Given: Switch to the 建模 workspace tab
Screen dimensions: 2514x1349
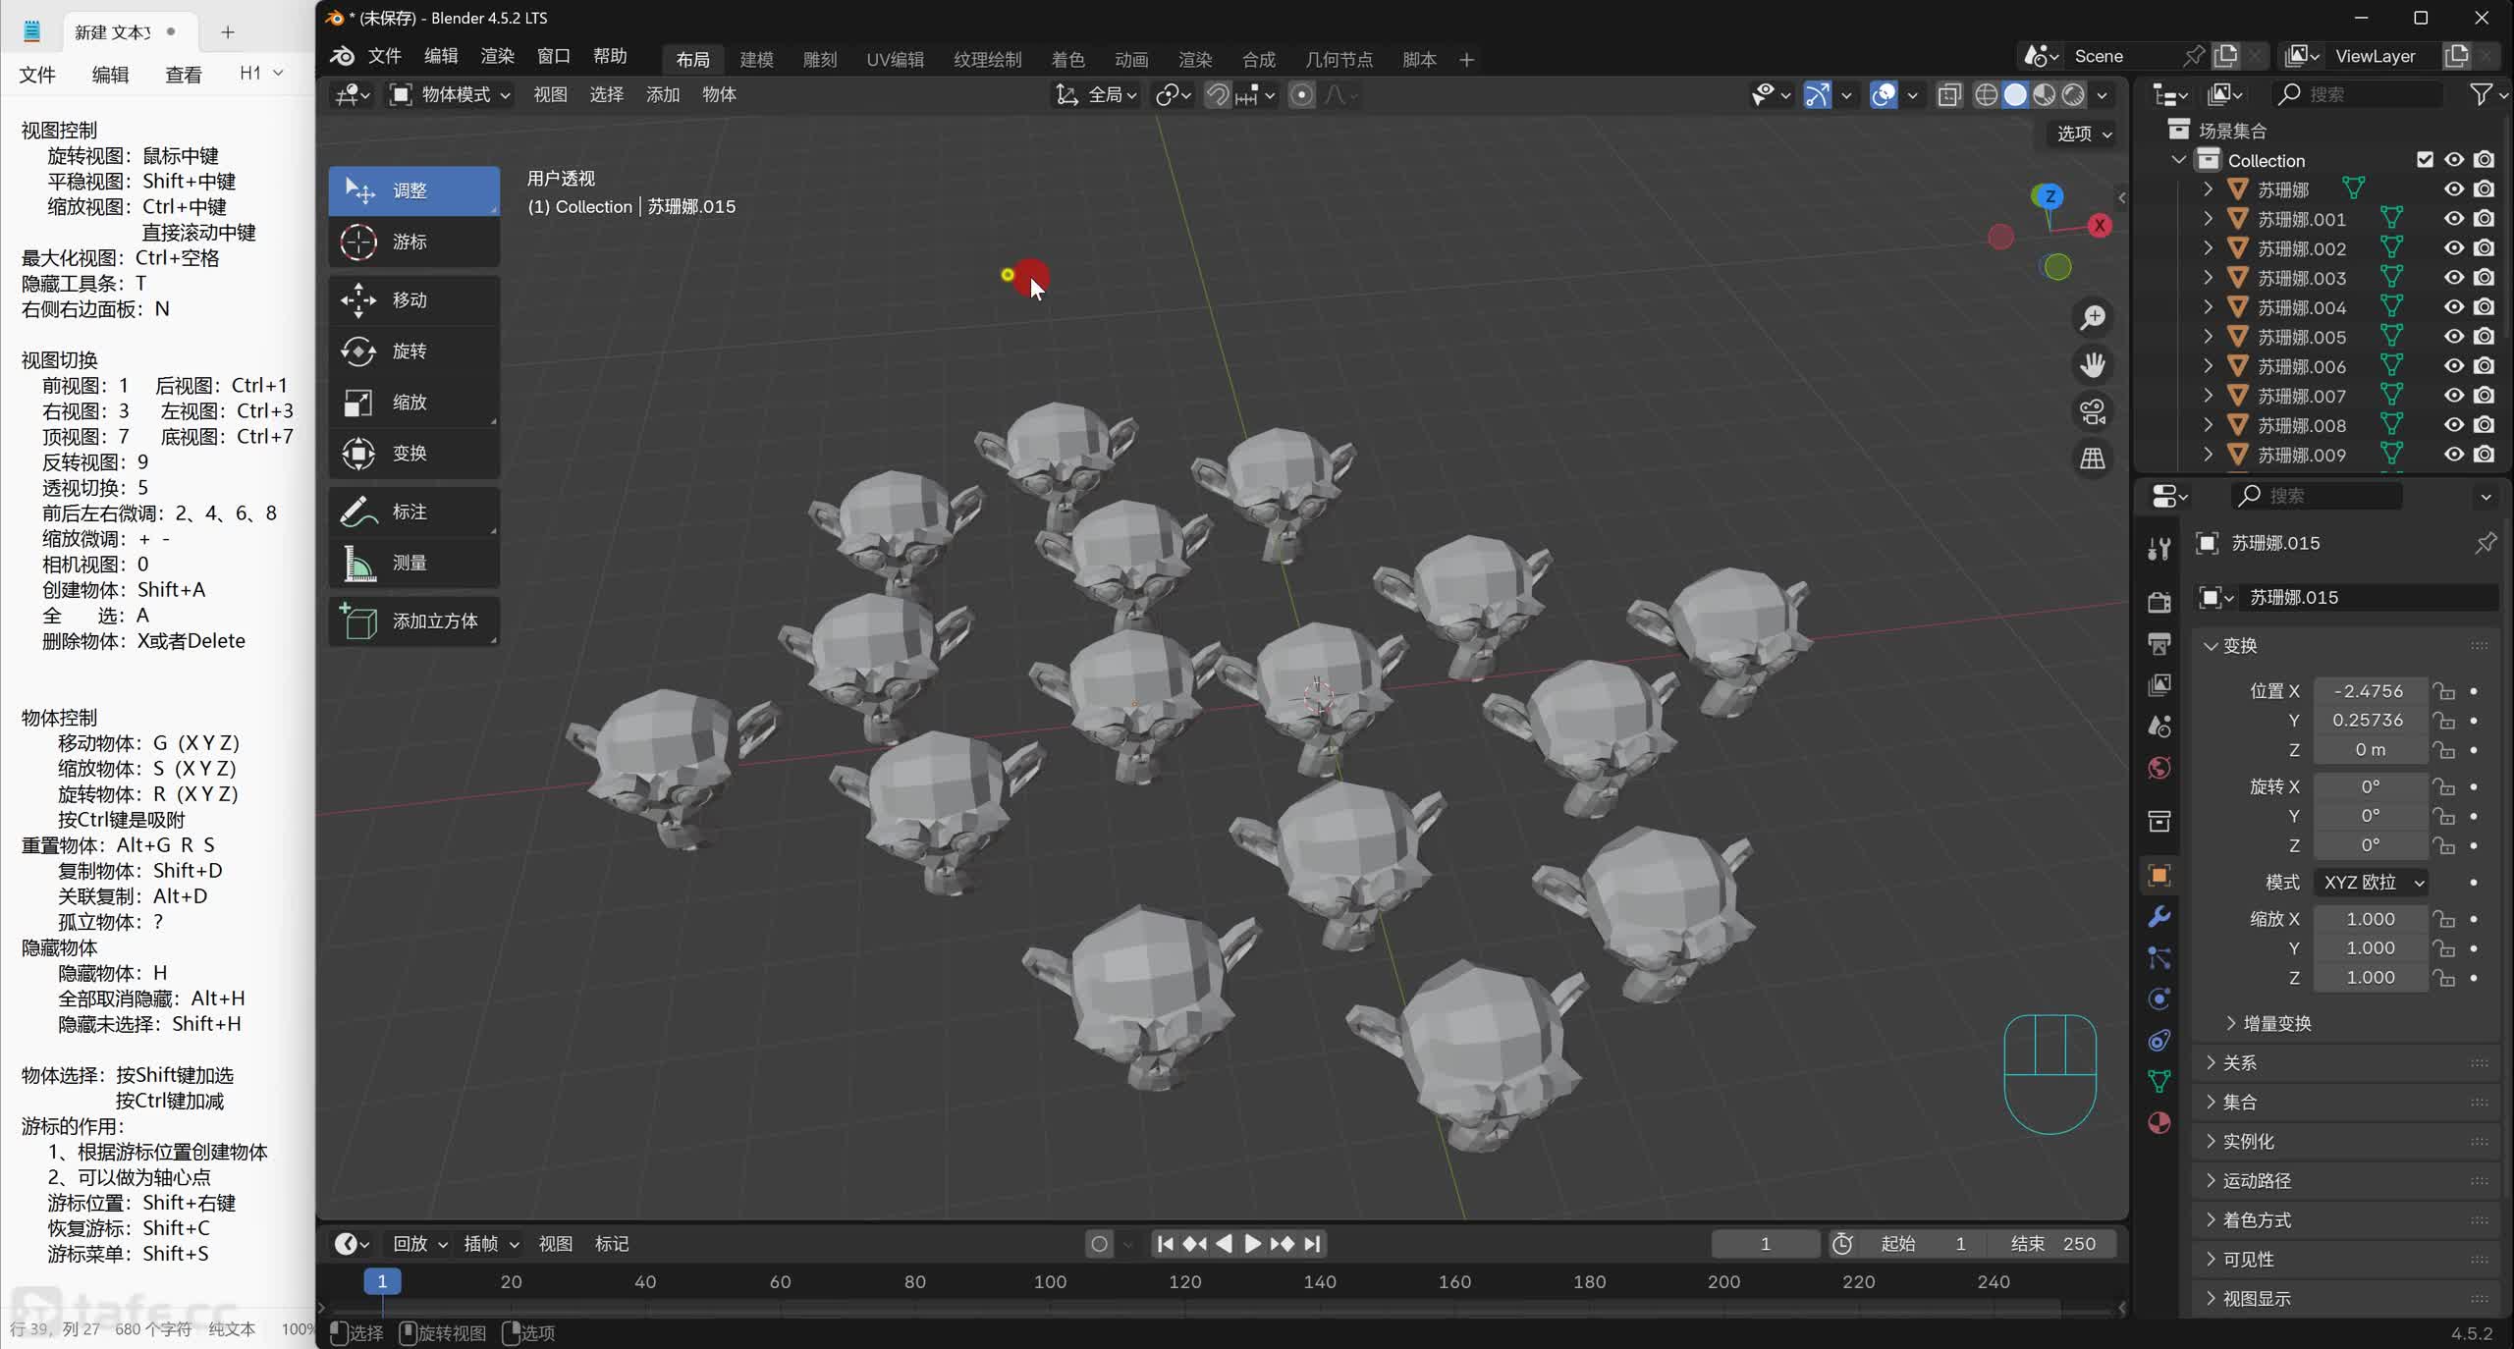Looking at the screenshot, I should (x=756, y=60).
